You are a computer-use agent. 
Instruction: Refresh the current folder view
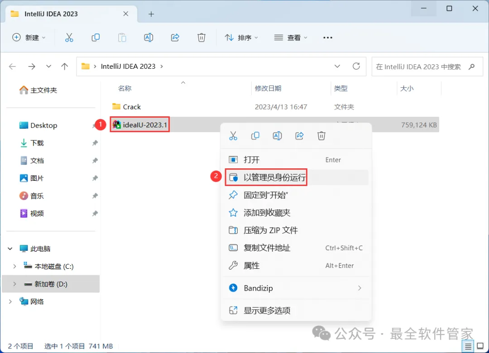[356, 67]
